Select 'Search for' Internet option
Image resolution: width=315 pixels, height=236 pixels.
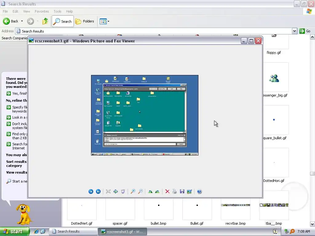17,146
